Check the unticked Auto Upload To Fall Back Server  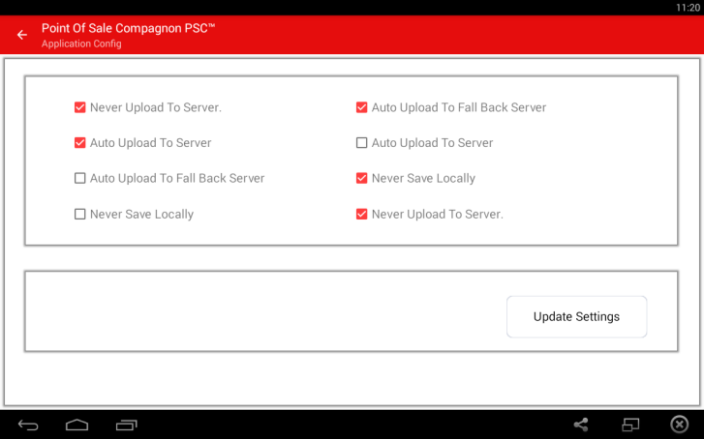(x=80, y=178)
